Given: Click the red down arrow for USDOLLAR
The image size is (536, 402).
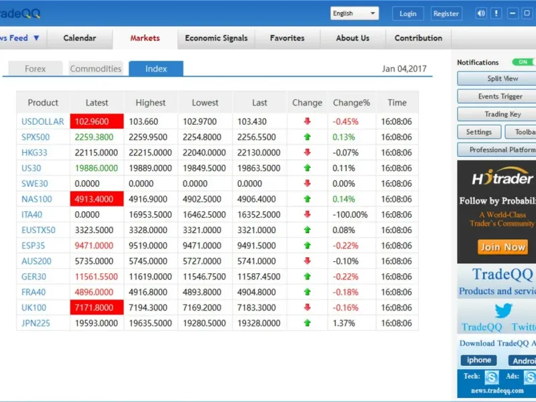Looking at the screenshot, I should 308,121.
